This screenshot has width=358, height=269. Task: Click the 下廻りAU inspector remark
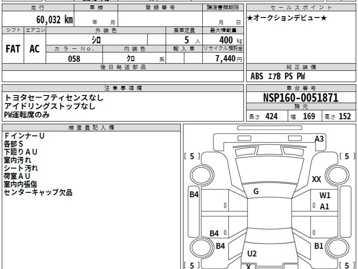click(21, 152)
